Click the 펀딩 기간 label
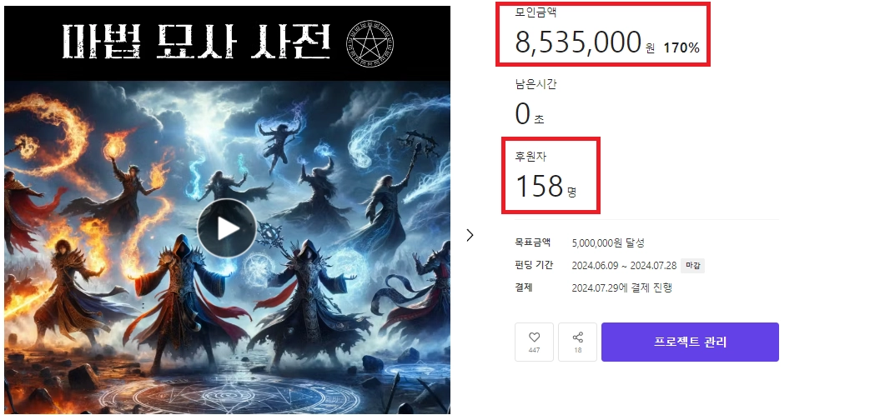The width and height of the screenshot is (880, 415). click(534, 265)
